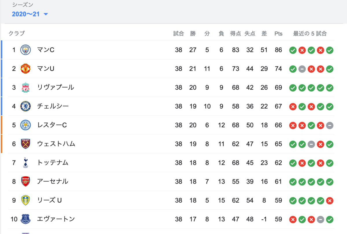Click Liverpool's most recent win indicator
This screenshot has height=234, width=347.
[330, 88]
